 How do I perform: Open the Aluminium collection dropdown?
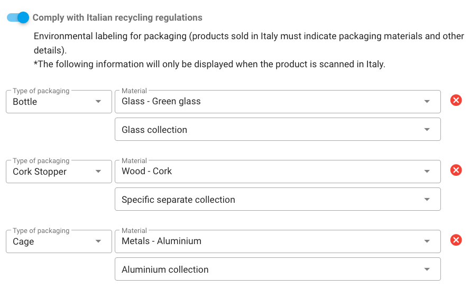coord(277,270)
